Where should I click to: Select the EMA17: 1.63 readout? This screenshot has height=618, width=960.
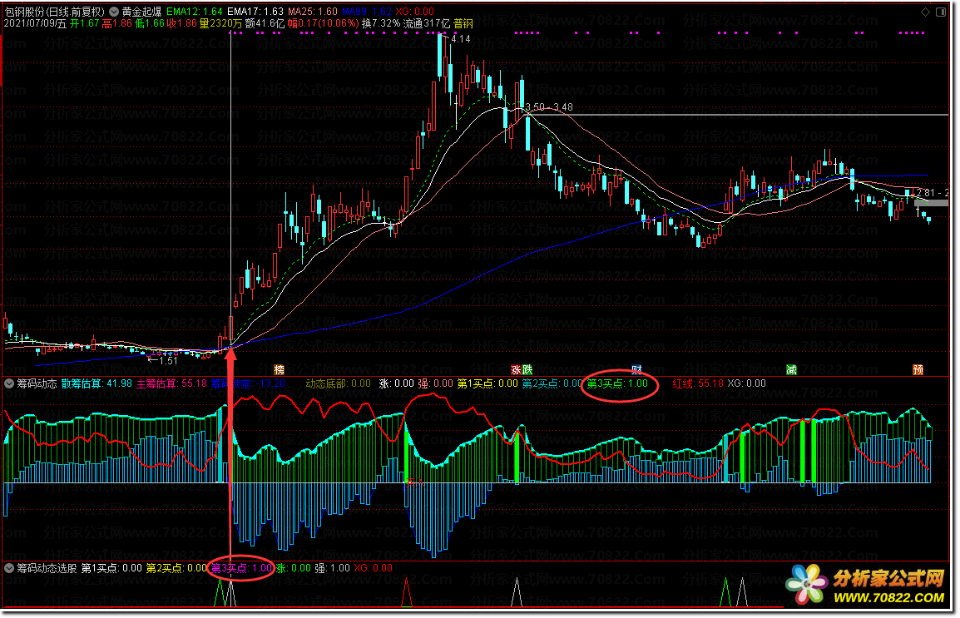point(255,12)
